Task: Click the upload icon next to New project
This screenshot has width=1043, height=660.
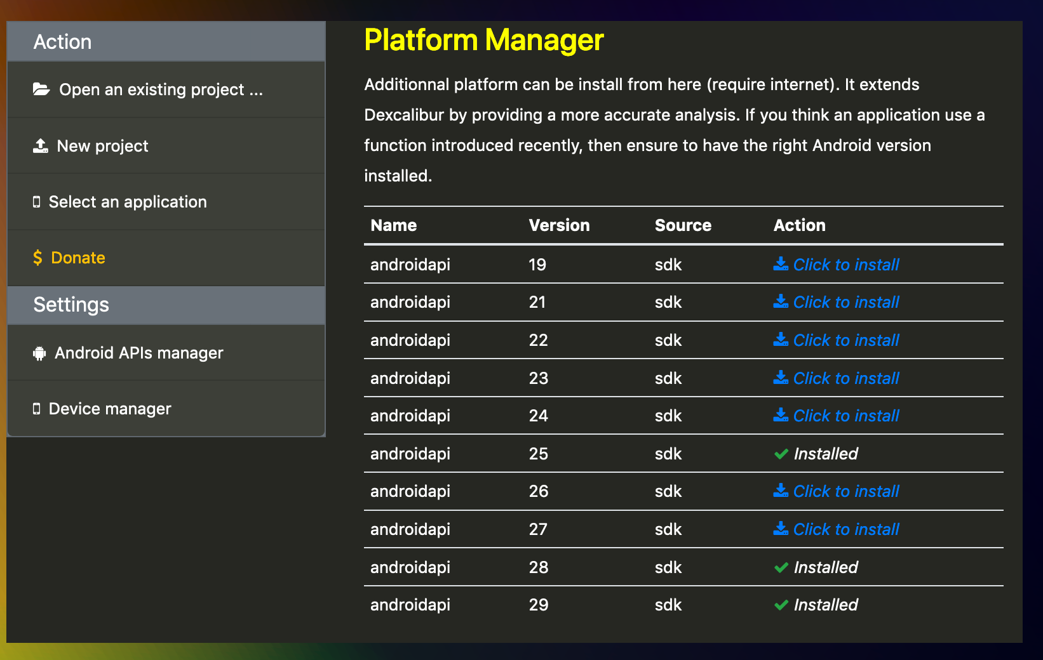Action: [x=41, y=146]
